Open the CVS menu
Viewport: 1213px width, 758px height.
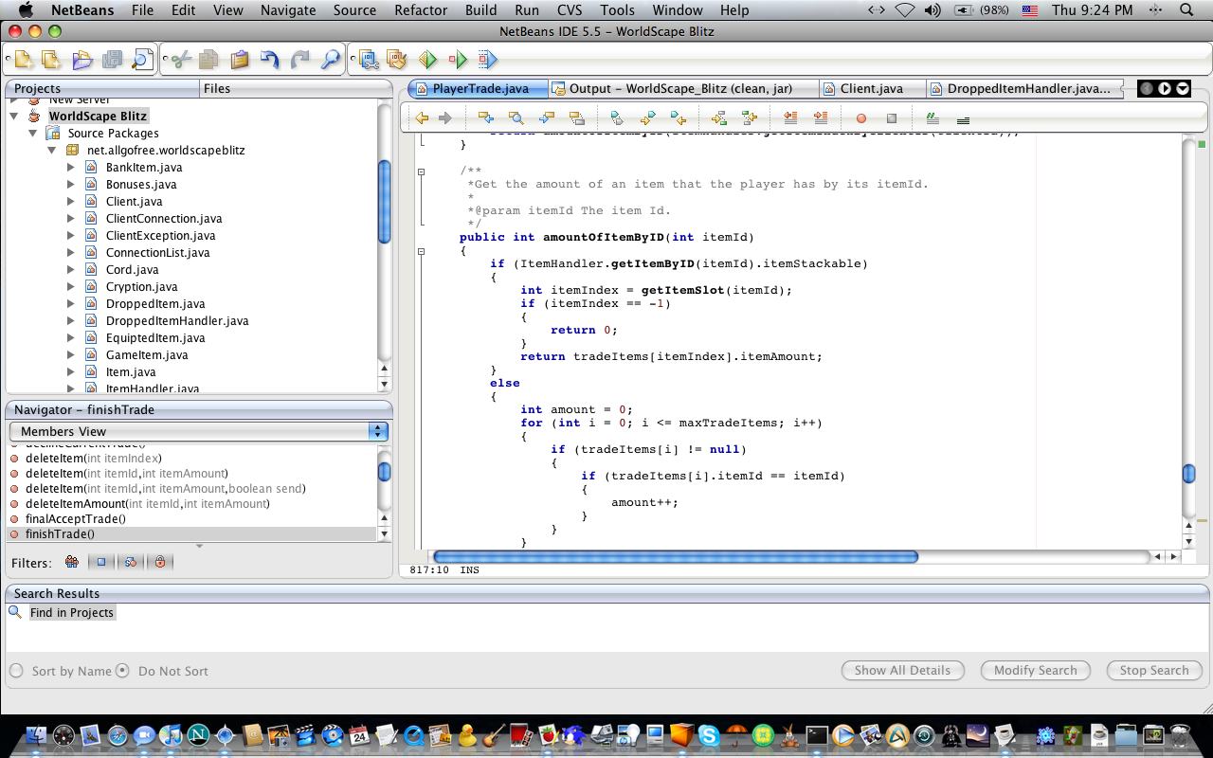(x=570, y=10)
